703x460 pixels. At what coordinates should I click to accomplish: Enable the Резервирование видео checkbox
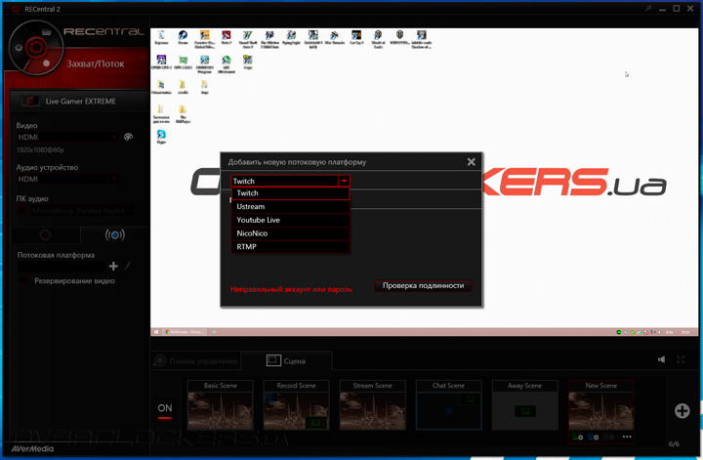pyautogui.click(x=22, y=280)
